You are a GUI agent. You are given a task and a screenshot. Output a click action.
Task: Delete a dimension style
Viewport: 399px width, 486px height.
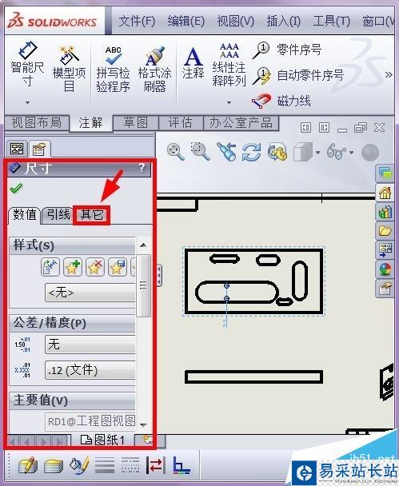(95, 267)
